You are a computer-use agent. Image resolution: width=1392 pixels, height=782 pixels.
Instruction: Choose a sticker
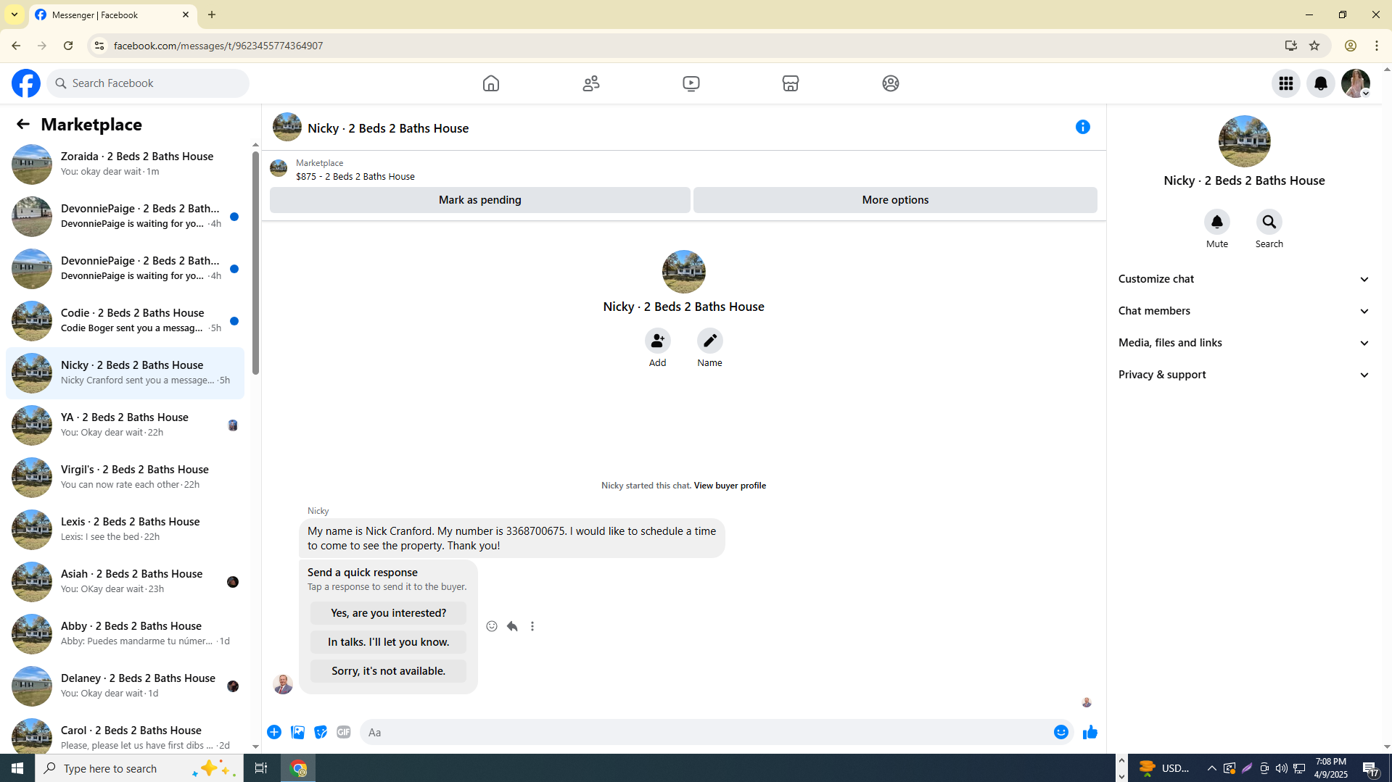tap(321, 733)
